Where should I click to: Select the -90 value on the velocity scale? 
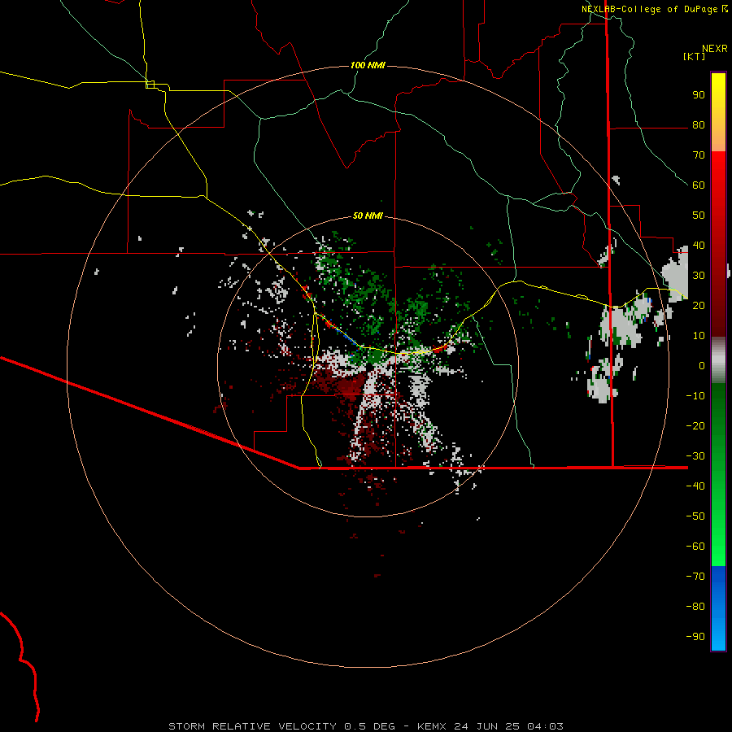[x=695, y=636]
